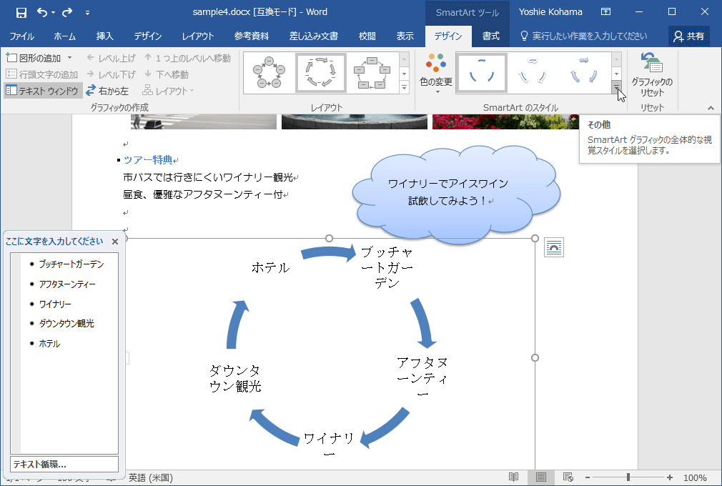Open the Layout Options icon beside SmartArt
Viewport: 722px width, 486px height.
553,247
